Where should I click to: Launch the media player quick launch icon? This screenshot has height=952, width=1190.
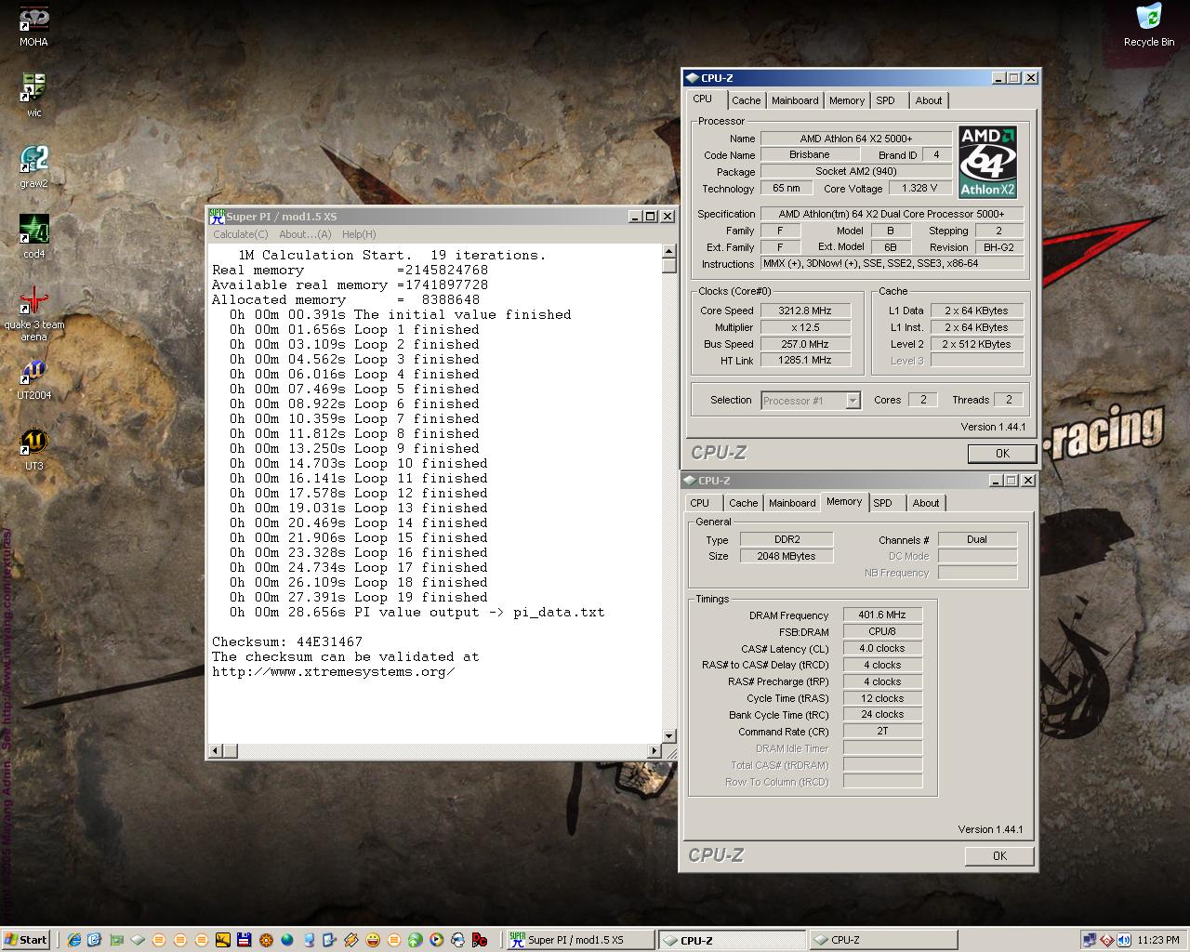436,940
